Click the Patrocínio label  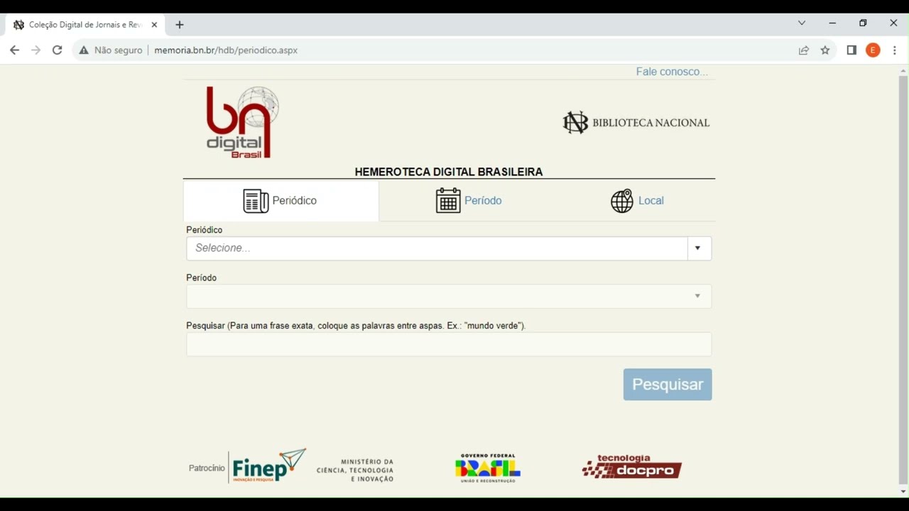pyautogui.click(x=207, y=468)
